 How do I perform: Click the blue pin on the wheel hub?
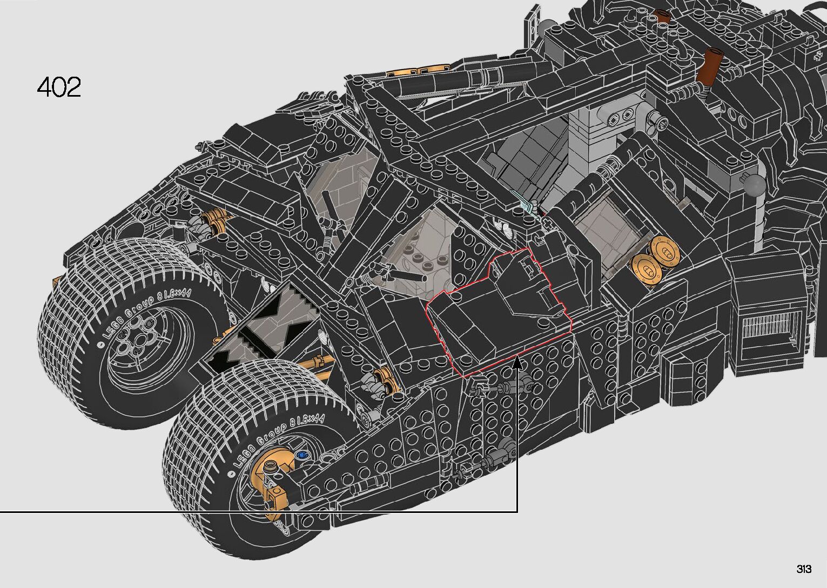coord(300,455)
